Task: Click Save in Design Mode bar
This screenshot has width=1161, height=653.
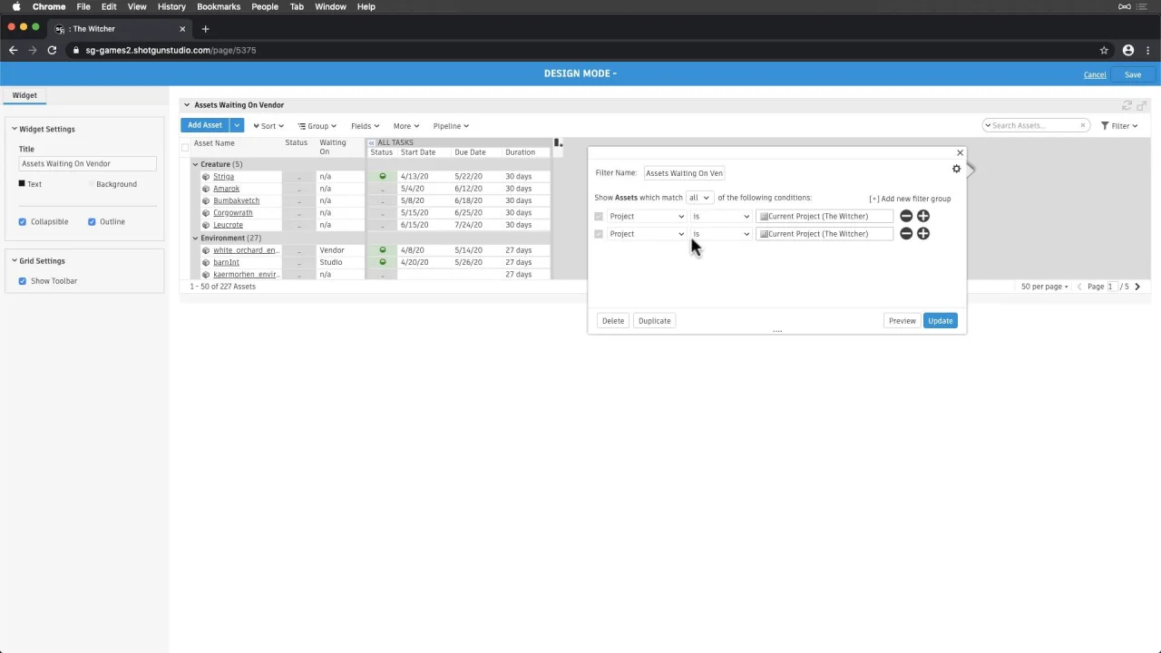Action: tap(1133, 74)
